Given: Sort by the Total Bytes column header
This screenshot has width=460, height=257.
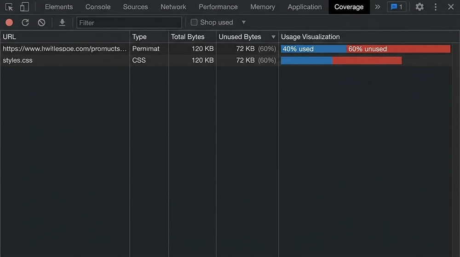Looking at the screenshot, I should (x=192, y=37).
